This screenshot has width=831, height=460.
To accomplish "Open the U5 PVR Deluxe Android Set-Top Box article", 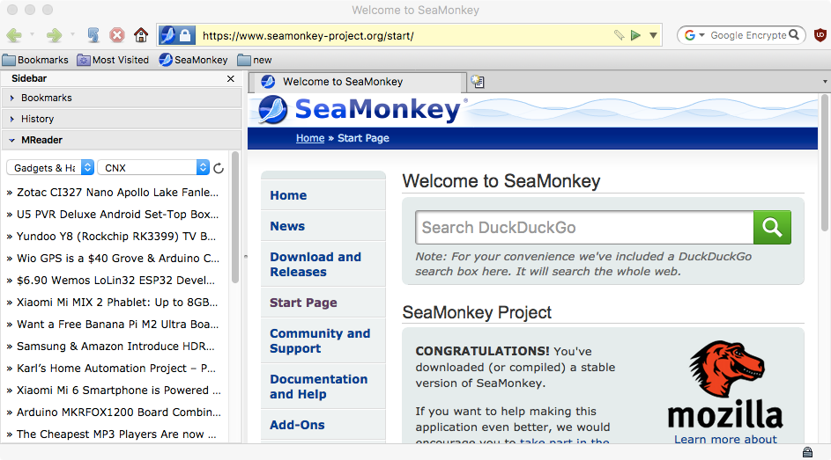I will [117, 214].
